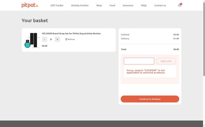The width and height of the screenshot is (205, 127).
Task: Click the page vertical scrollbar
Action: [204, 39]
